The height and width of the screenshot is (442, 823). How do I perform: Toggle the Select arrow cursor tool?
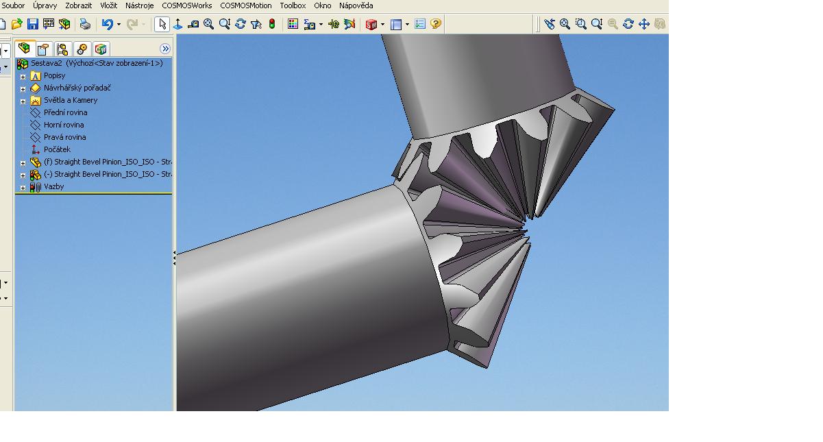[x=162, y=24]
